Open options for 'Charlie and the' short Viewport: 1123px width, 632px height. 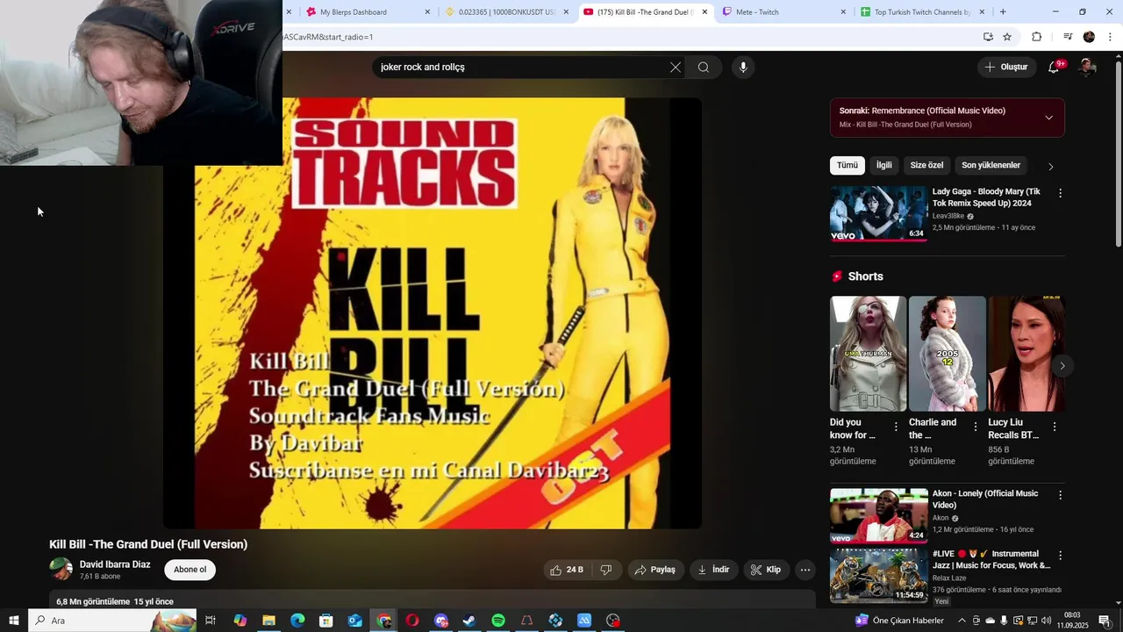[976, 427]
